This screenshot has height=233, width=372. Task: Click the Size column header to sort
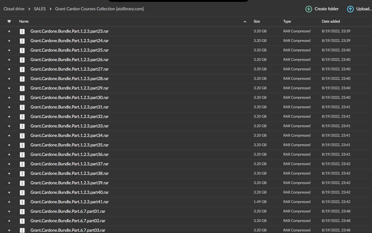[257, 21]
